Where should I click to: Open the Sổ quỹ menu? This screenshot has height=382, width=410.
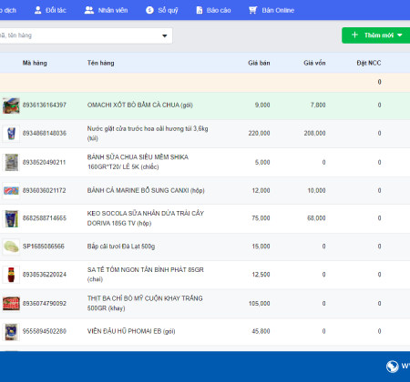click(162, 10)
